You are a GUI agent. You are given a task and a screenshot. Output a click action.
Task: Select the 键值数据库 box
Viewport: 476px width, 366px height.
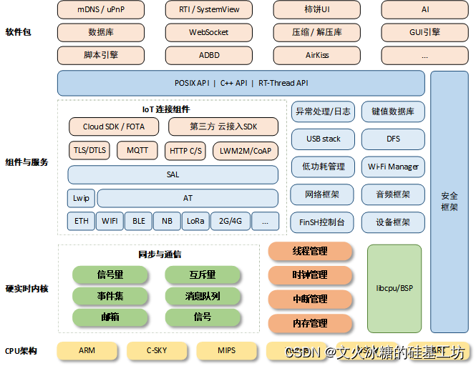(x=393, y=112)
